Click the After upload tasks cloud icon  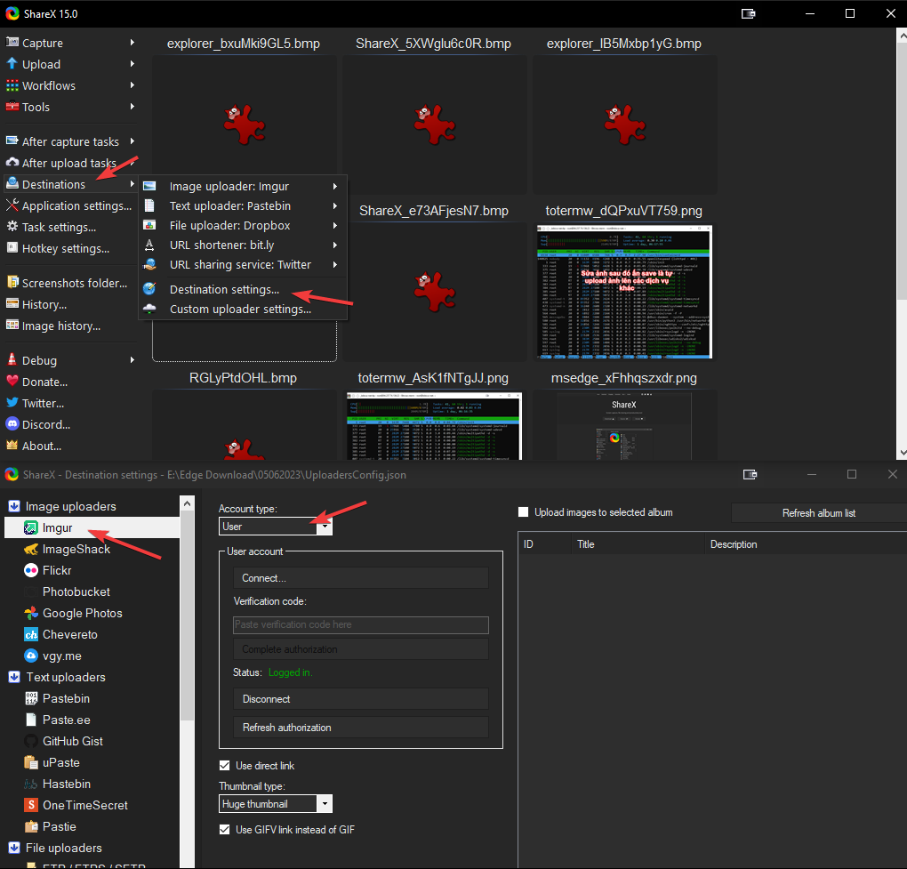point(12,163)
